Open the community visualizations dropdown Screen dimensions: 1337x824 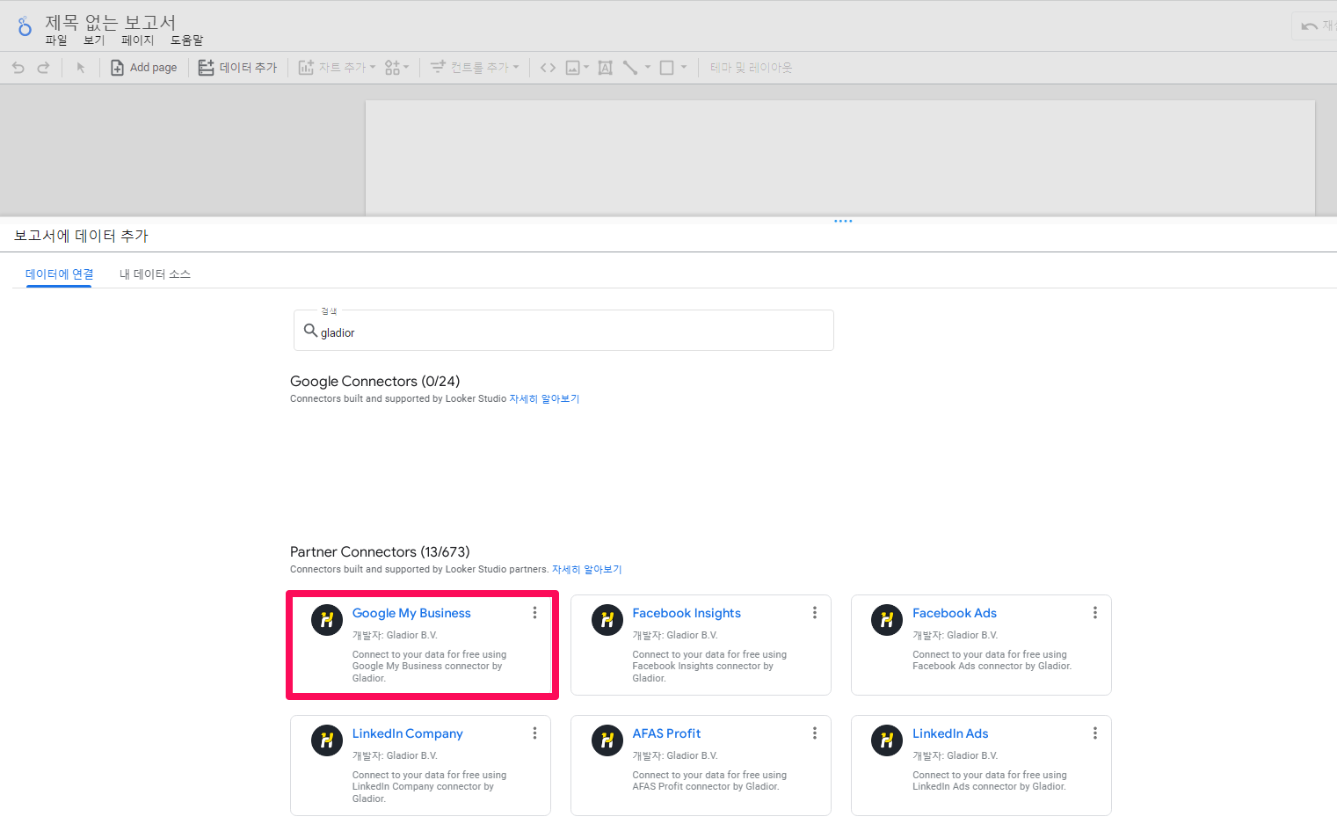point(396,68)
